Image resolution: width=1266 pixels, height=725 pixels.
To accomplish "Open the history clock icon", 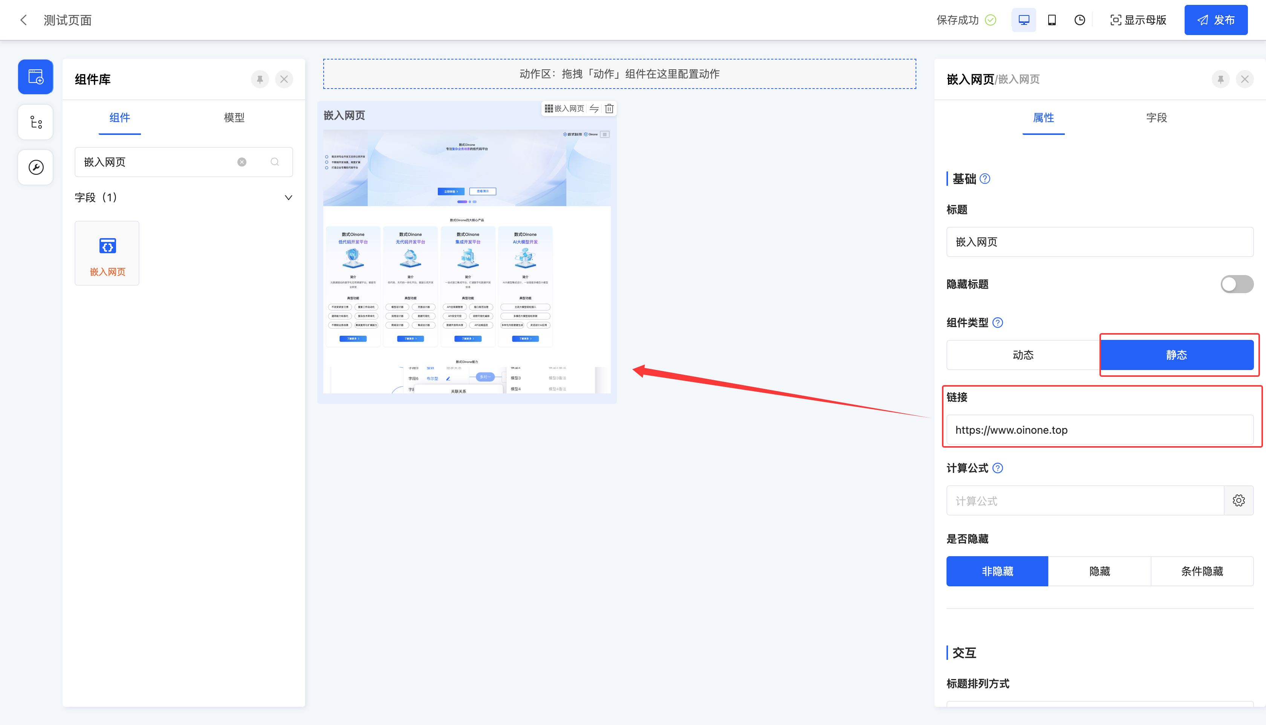I will coord(1079,20).
